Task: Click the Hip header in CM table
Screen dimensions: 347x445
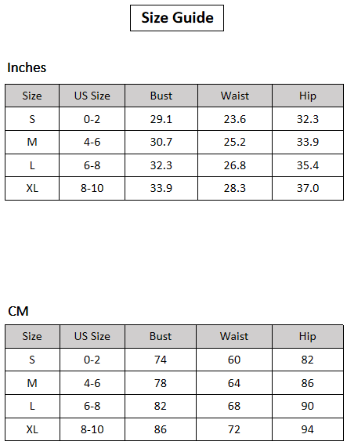Action: point(308,337)
